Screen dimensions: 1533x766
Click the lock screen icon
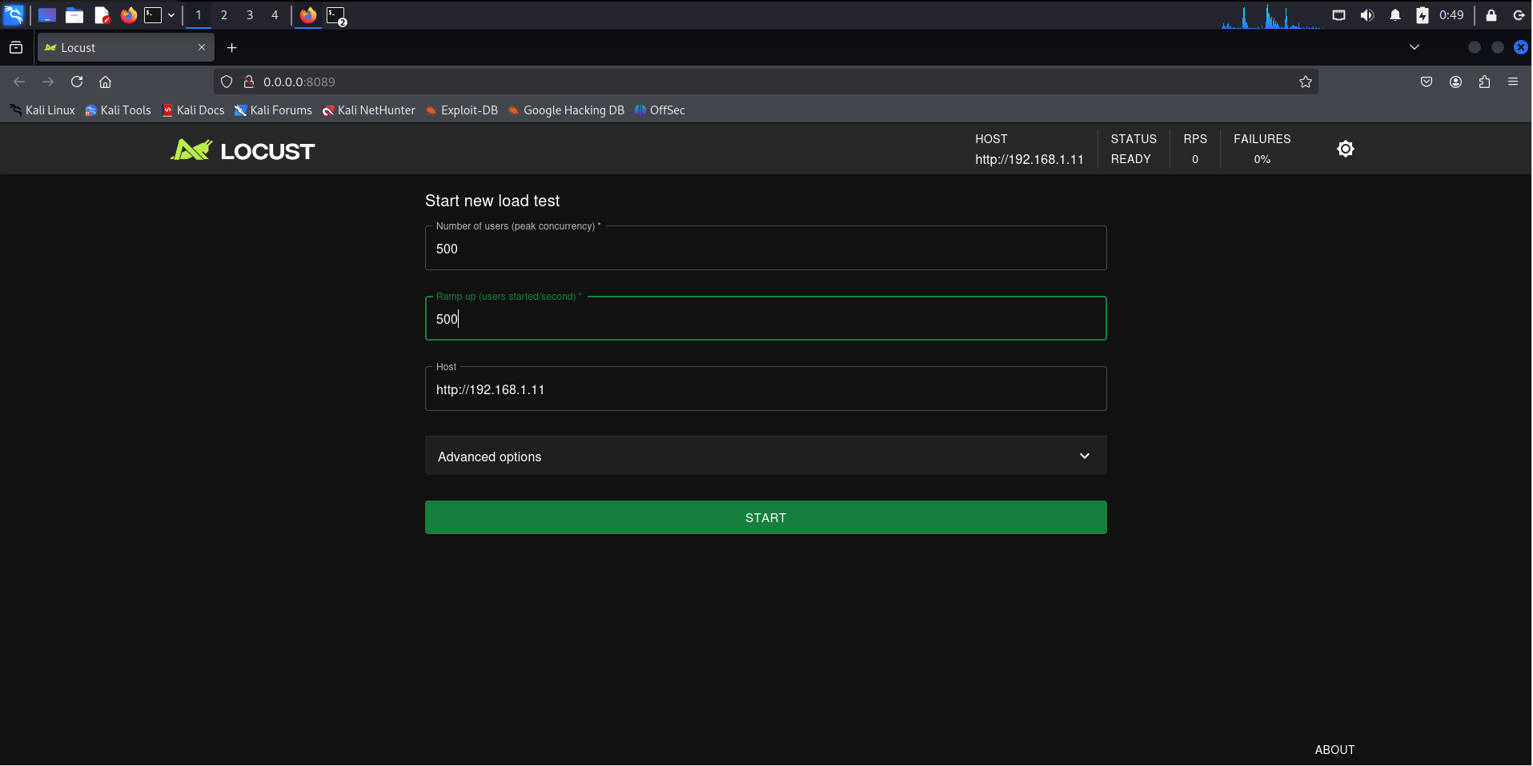point(1491,15)
